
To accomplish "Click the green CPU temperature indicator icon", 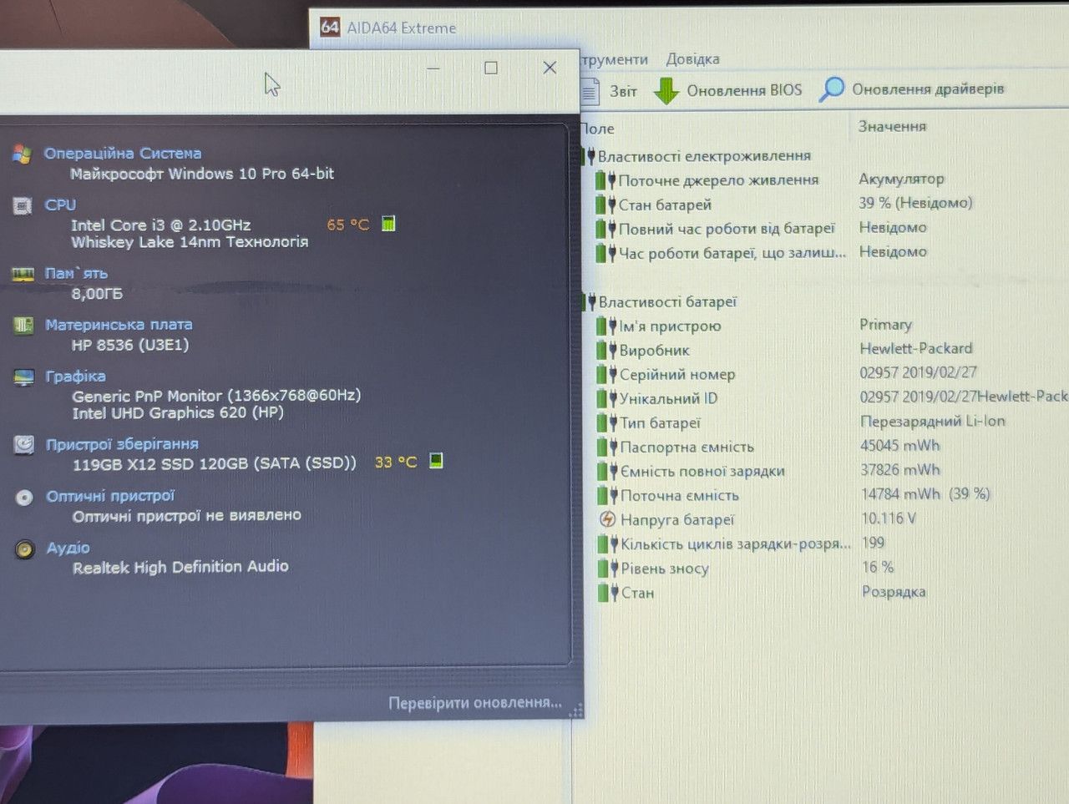I will (x=388, y=224).
